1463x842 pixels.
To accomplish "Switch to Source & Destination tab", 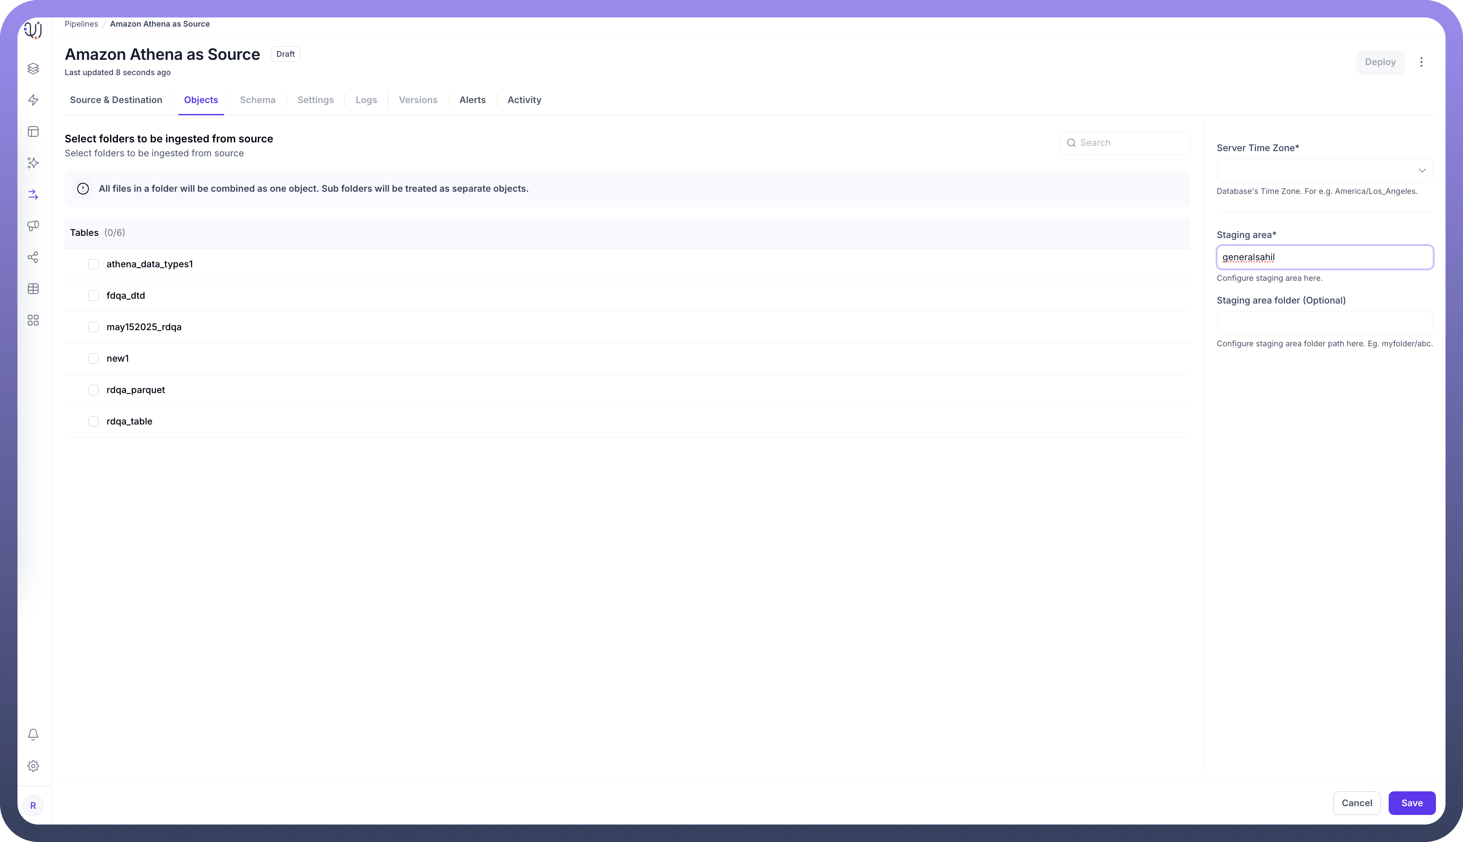I will tap(116, 100).
